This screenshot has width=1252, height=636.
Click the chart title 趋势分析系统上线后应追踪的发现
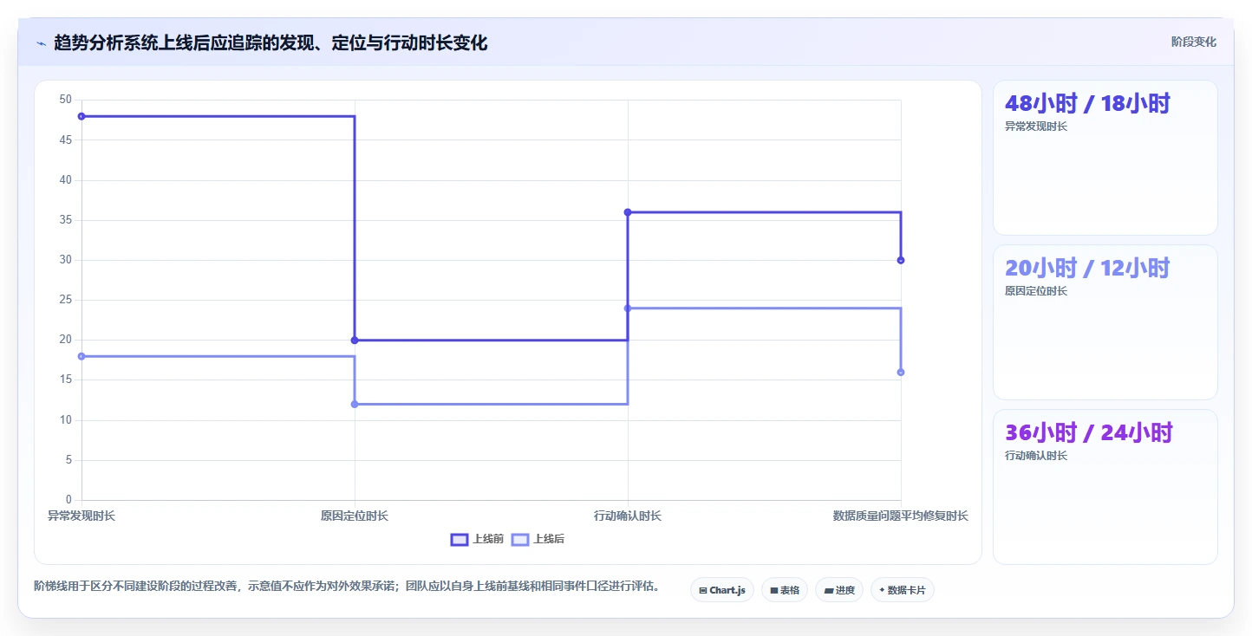point(271,42)
